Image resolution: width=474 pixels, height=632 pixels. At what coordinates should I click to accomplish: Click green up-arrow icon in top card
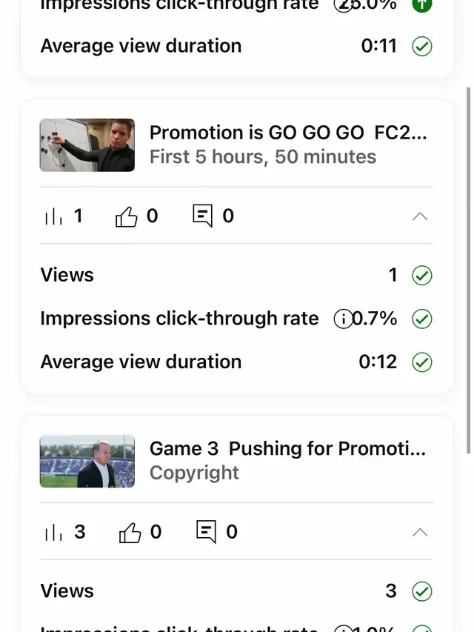pyautogui.click(x=421, y=4)
